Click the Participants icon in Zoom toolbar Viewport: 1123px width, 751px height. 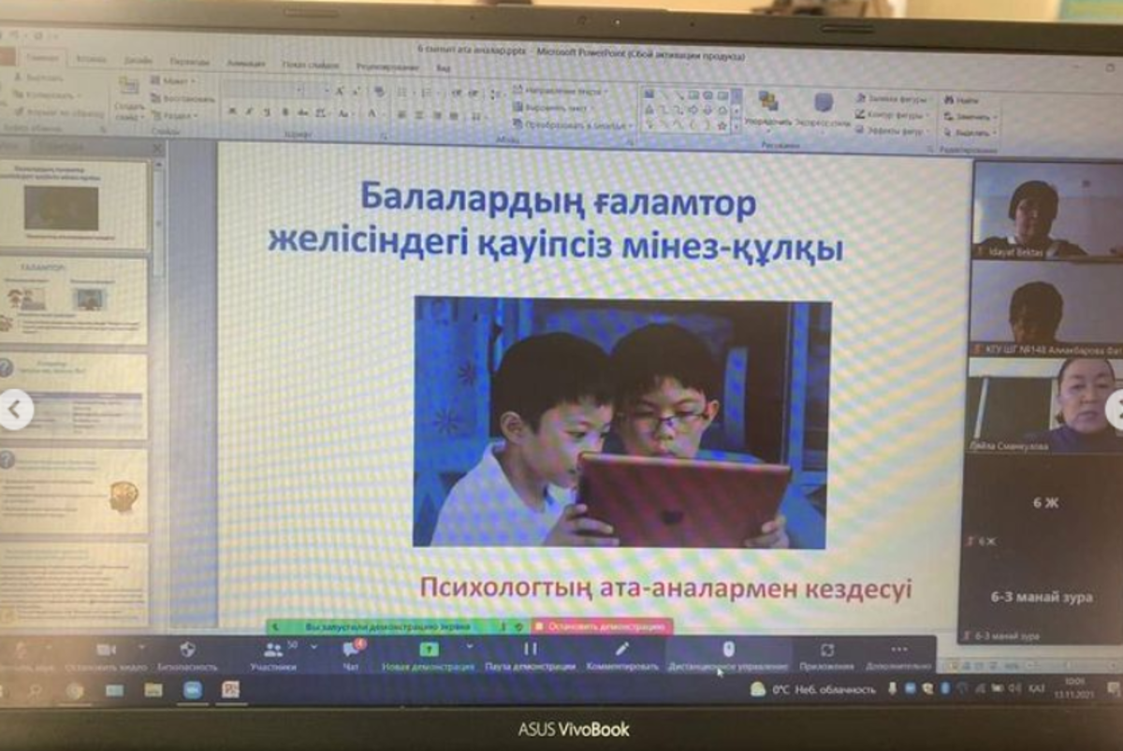tap(272, 652)
